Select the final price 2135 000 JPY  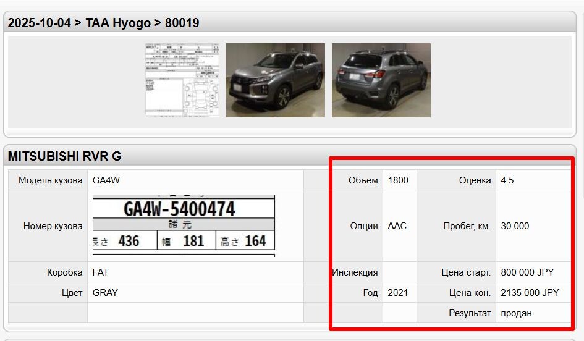pyautogui.click(x=530, y=293)
